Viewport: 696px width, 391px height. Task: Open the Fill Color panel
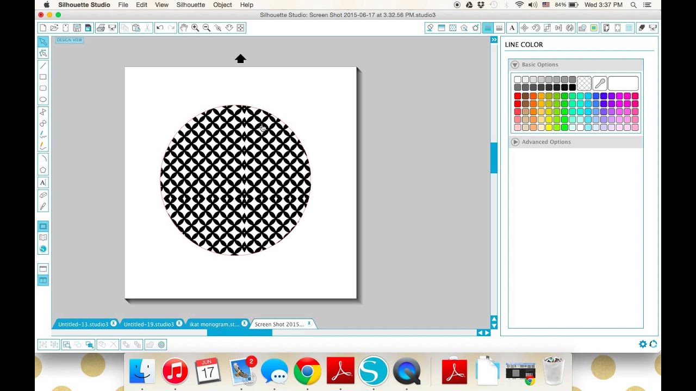click(x=430, y=28)
